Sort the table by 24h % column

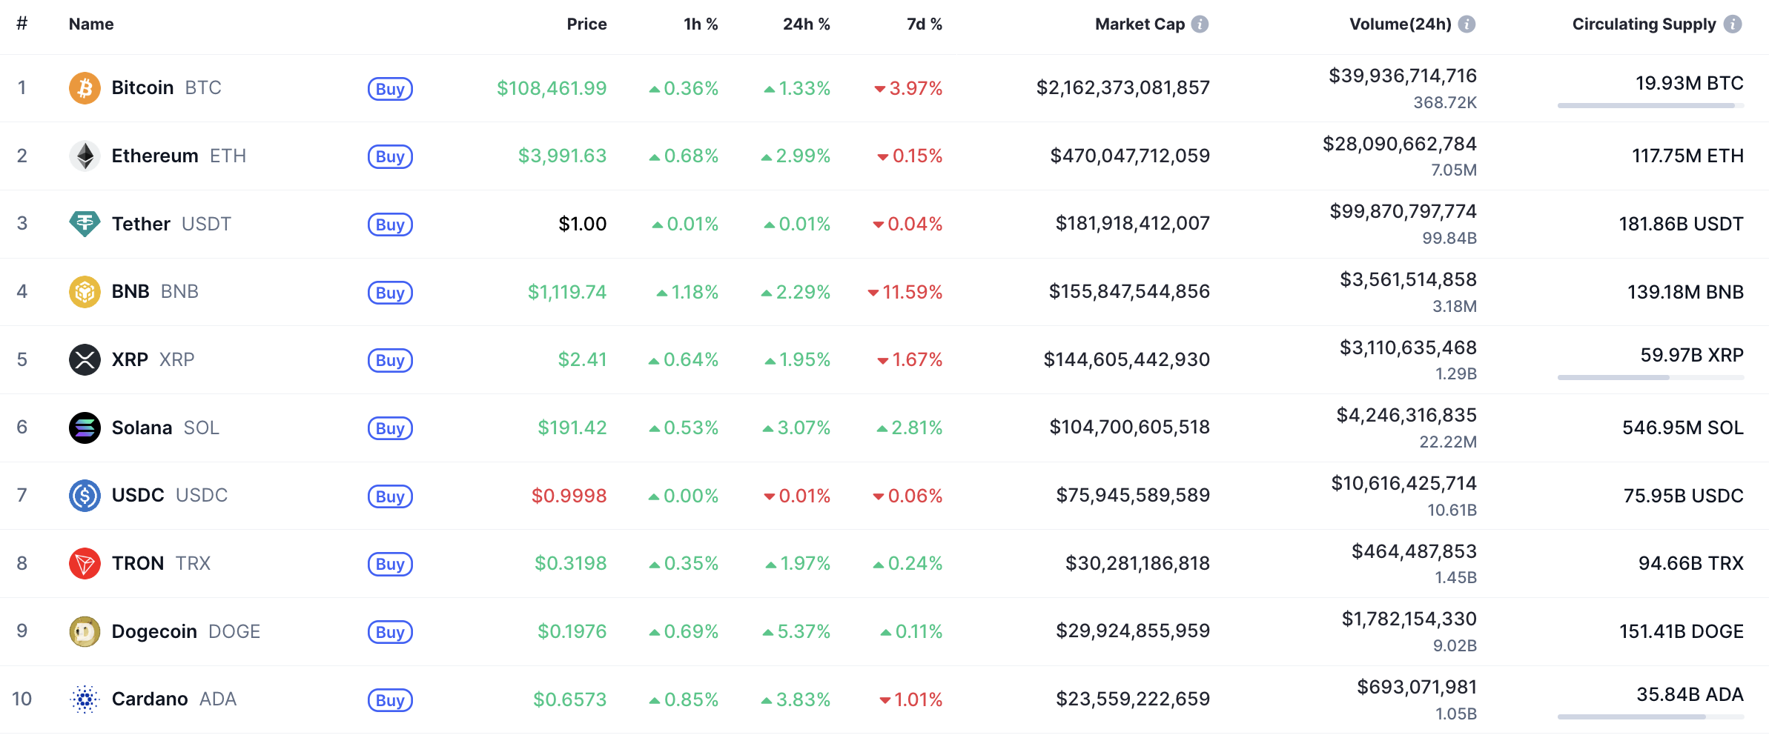coord(806,24)
